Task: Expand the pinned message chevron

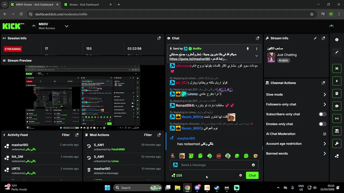Action: click(x=257, y=56)
